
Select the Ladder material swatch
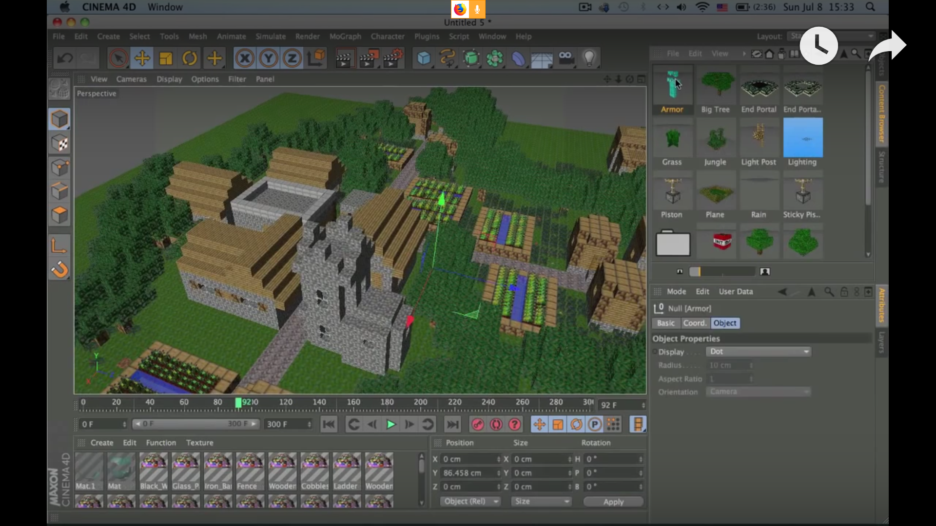coord(347,471)
